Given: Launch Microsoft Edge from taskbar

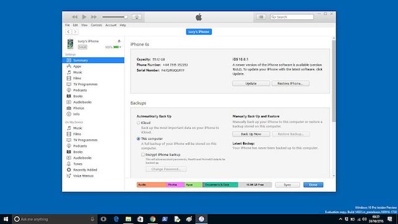Looking at the screenshot, I should pos(116,219).
